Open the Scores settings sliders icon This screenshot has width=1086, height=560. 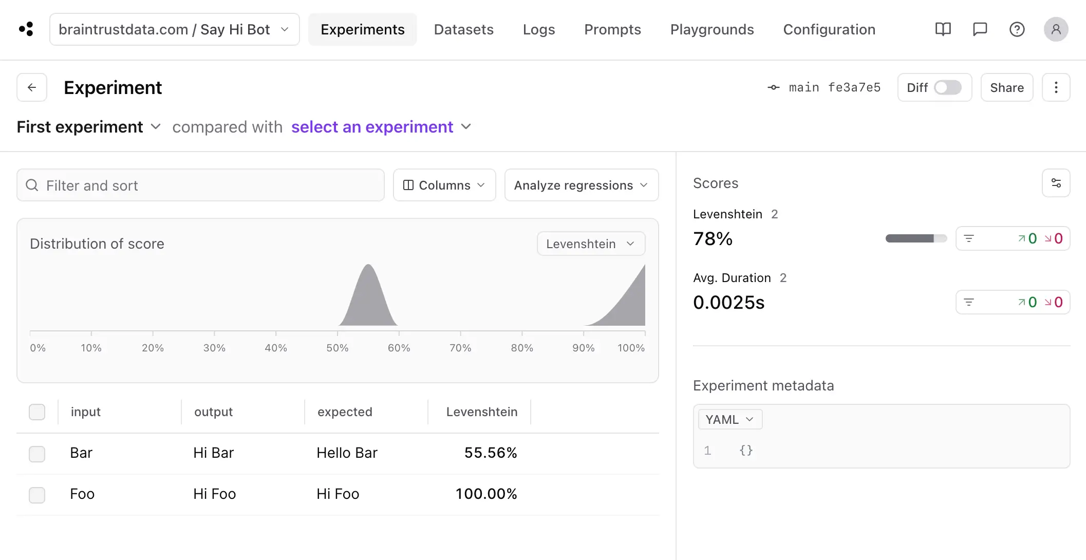(x=1056, y=183)
